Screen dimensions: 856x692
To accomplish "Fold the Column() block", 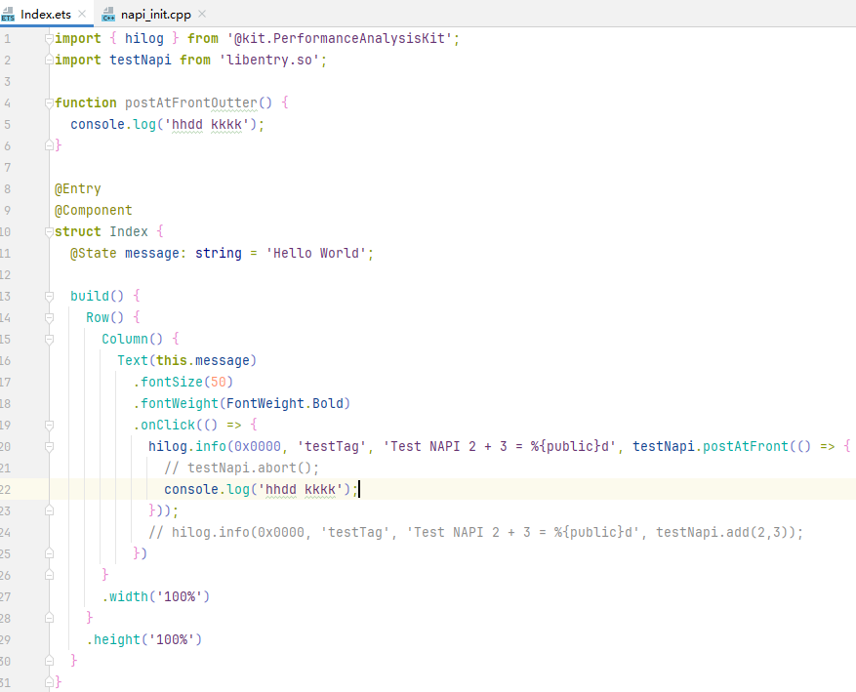I will 49,339.
